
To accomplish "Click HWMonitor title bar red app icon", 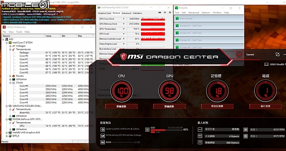I will click(x=4, y=27).
